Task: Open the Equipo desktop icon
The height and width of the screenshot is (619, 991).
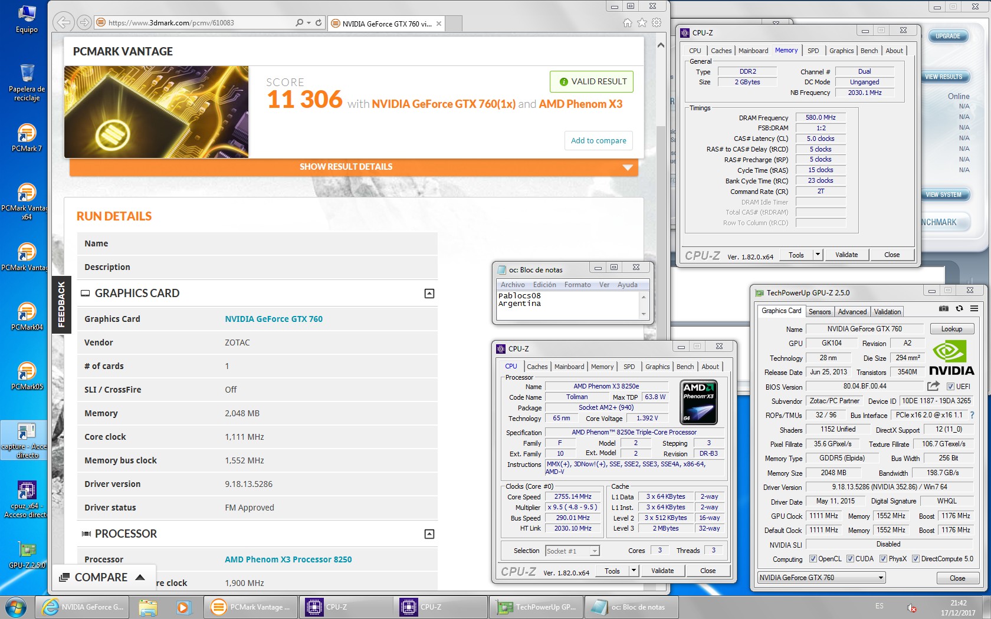Action: tap(27, 18)
